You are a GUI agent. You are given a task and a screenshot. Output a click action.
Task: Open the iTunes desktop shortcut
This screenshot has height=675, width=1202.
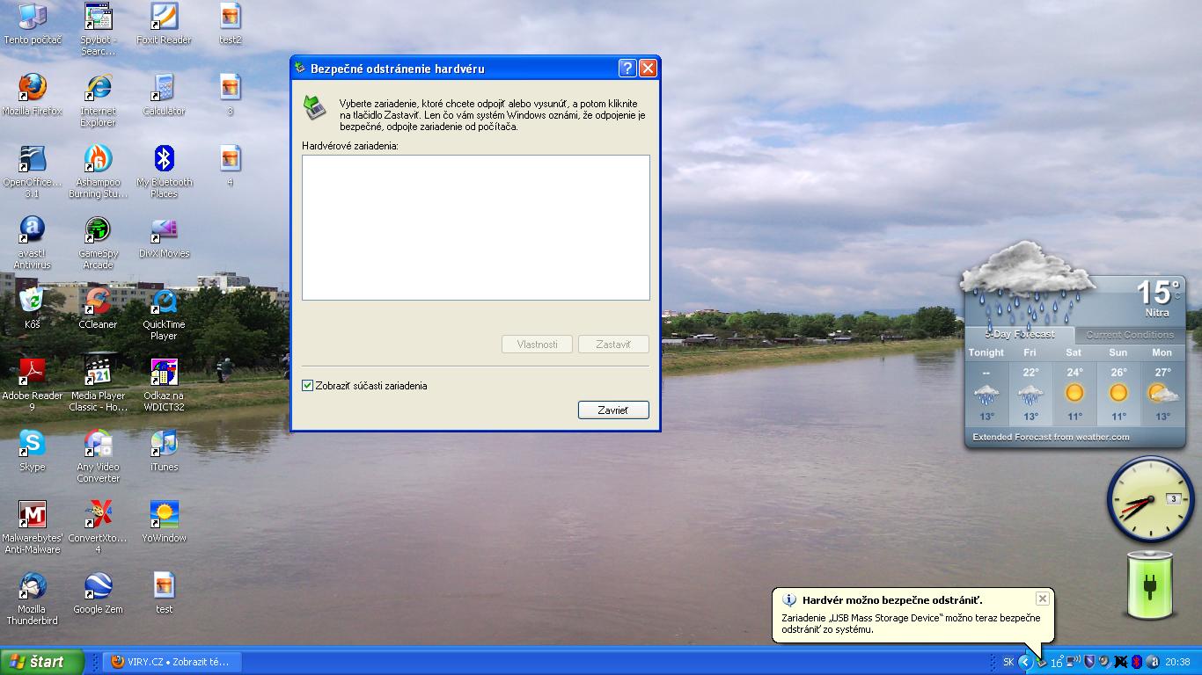(164, 444)
